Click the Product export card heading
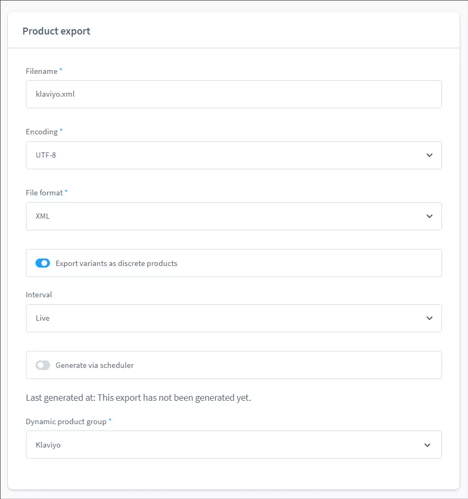Image resolution: width=468 pixels, height=499 pixels. 56,31
